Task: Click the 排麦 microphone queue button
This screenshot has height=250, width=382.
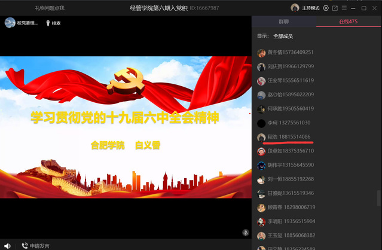Action: click(x=53, y=23)
